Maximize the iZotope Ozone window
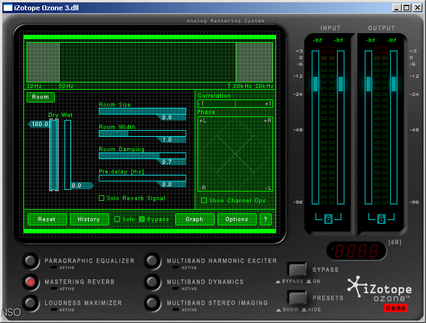This screenshot has width=426, height=323. coord(407,8)
